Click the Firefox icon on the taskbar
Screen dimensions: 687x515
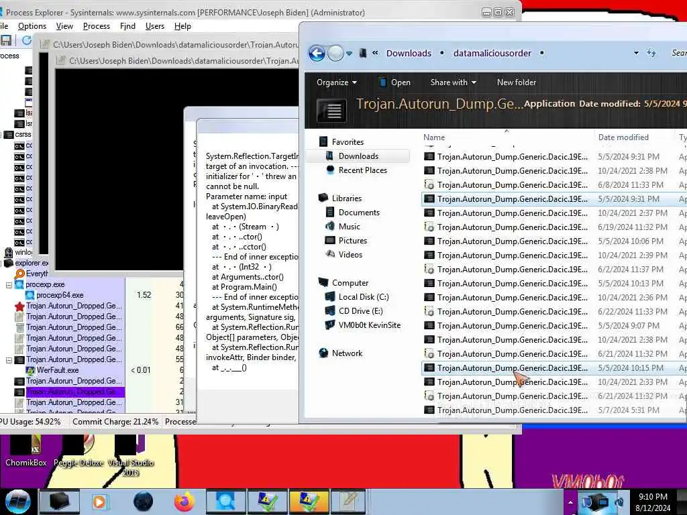point(184,502)
